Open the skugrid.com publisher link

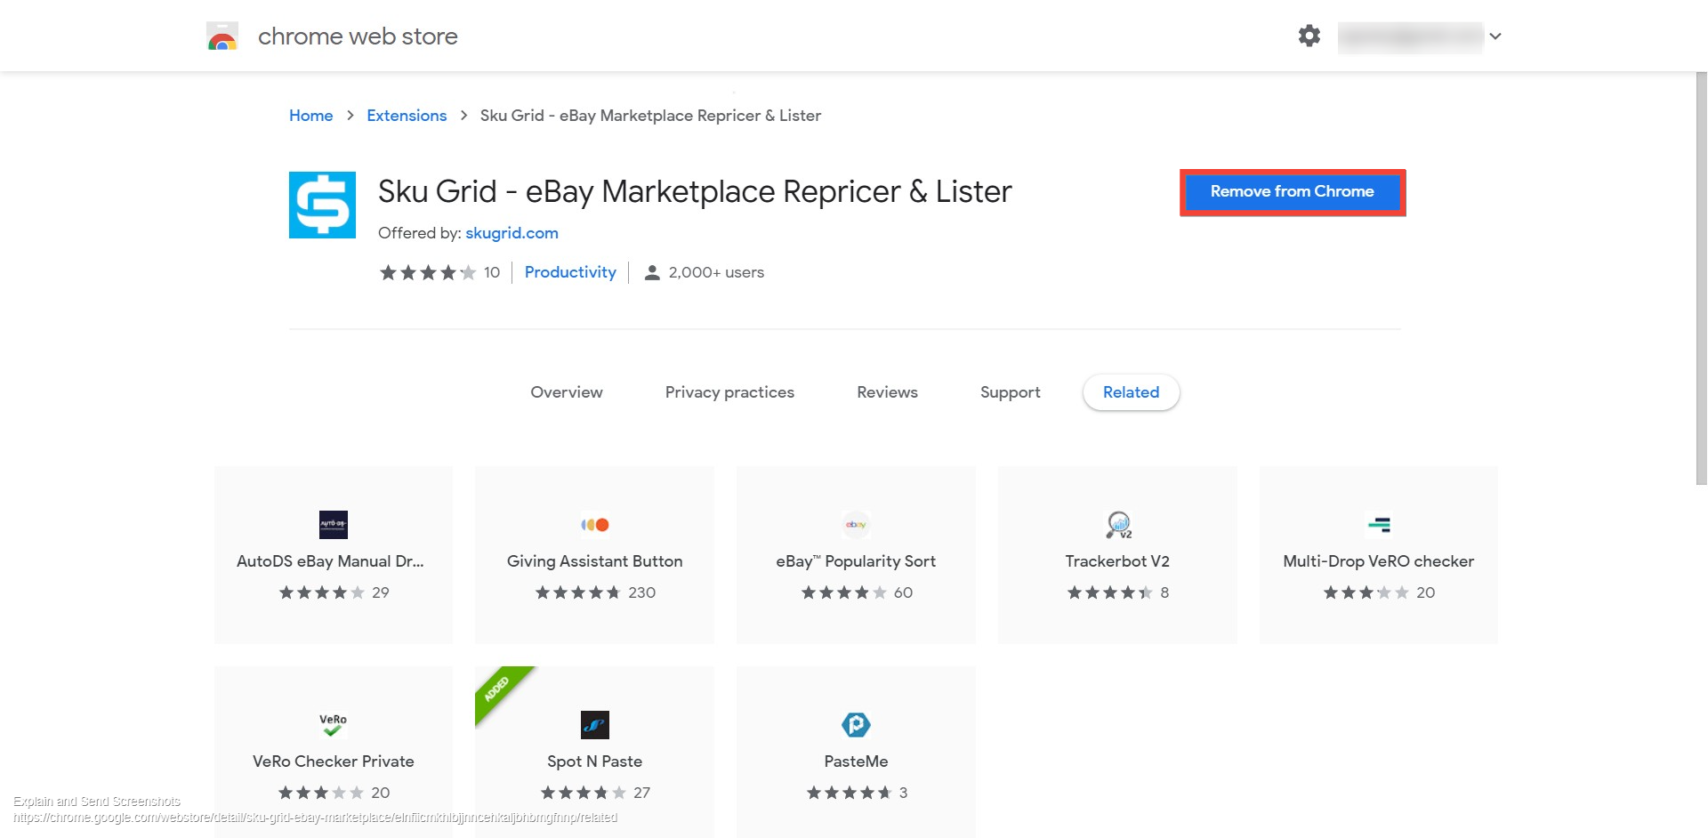[x=512, y=233]
